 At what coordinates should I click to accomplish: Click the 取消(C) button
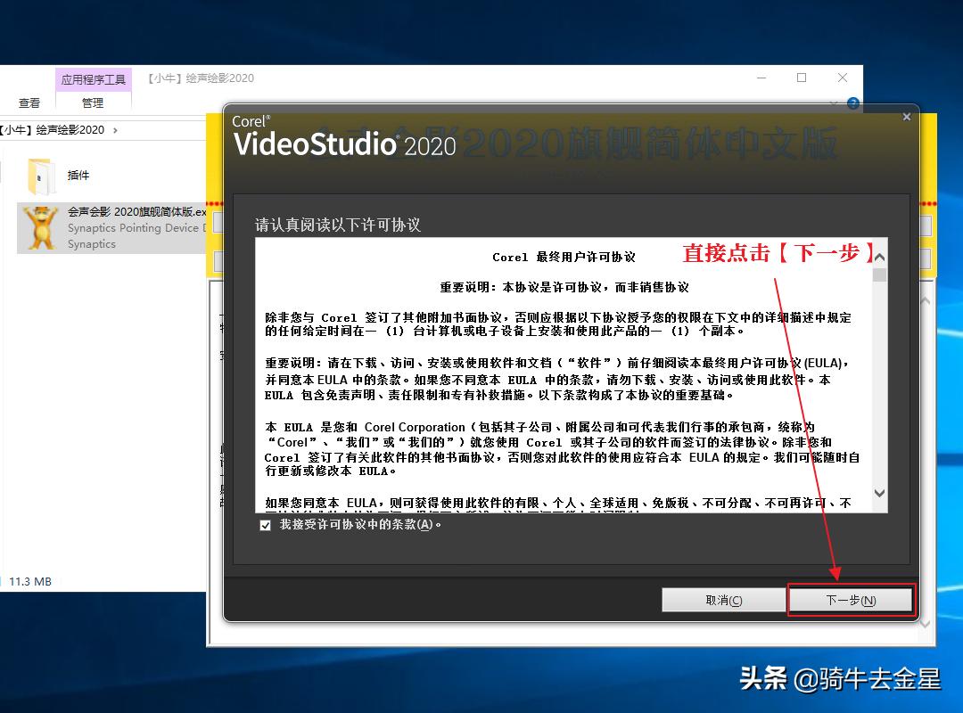pos(723,600)
